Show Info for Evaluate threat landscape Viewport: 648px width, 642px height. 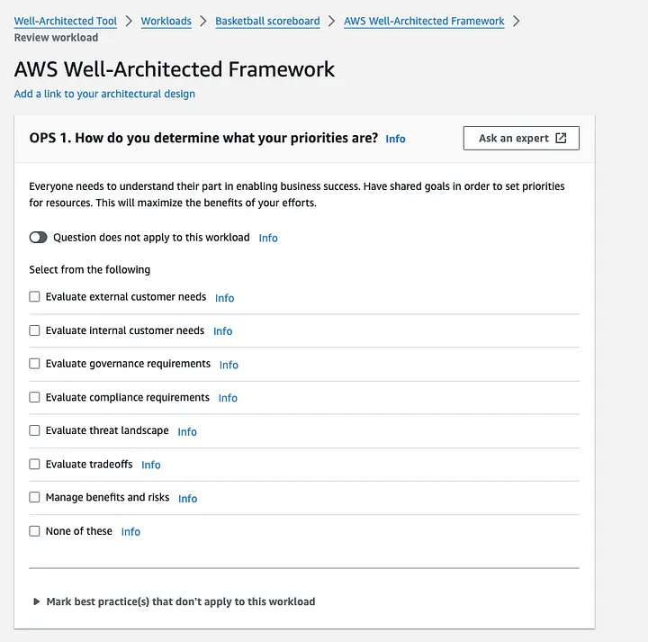pos(187,431)
